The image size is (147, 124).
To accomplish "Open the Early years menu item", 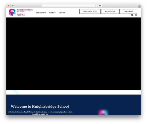I will 41,13.
